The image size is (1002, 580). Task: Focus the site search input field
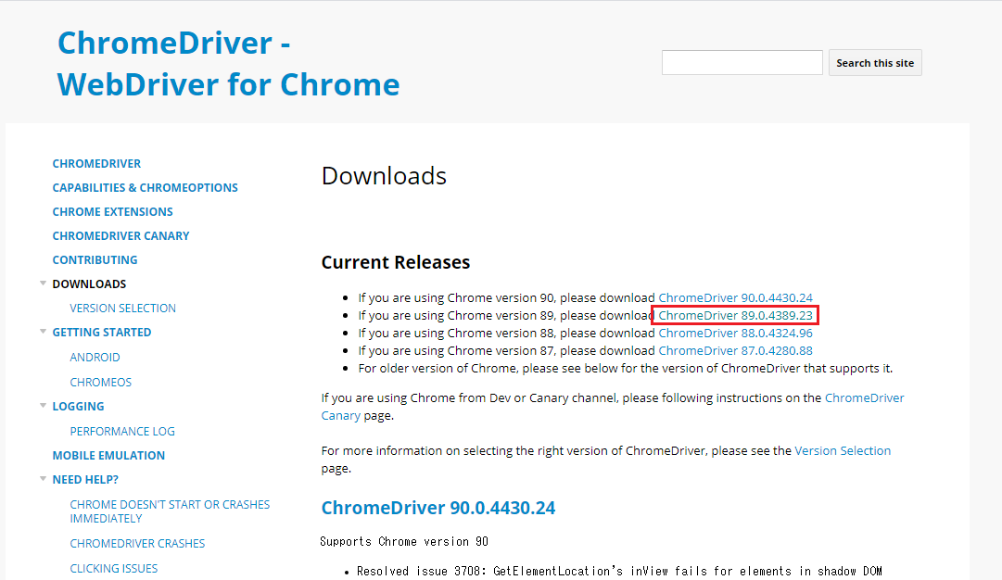point(742,63)
